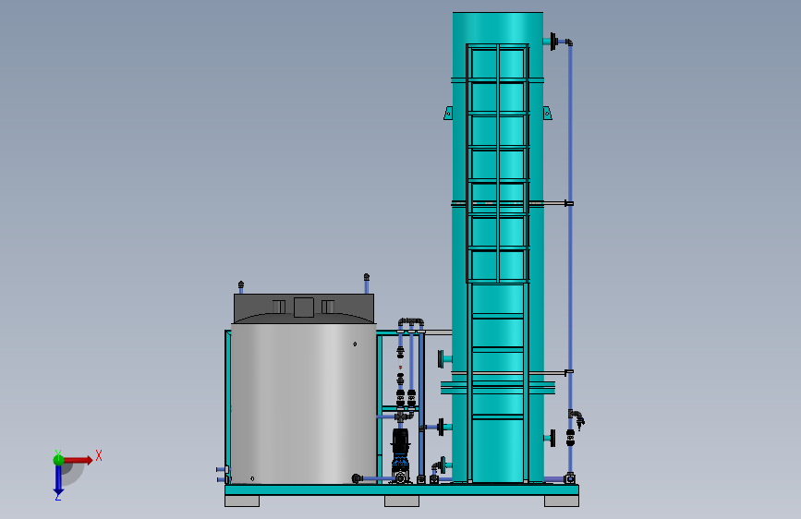Image resolution: width=801 pixels, height=519 pixels.
Task: Select the lower right flanged nozzle on tower
Action: point(550,439)
